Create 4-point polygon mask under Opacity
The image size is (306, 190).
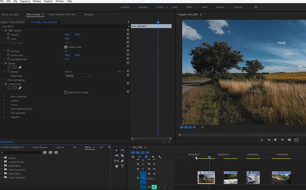[15, 67]
